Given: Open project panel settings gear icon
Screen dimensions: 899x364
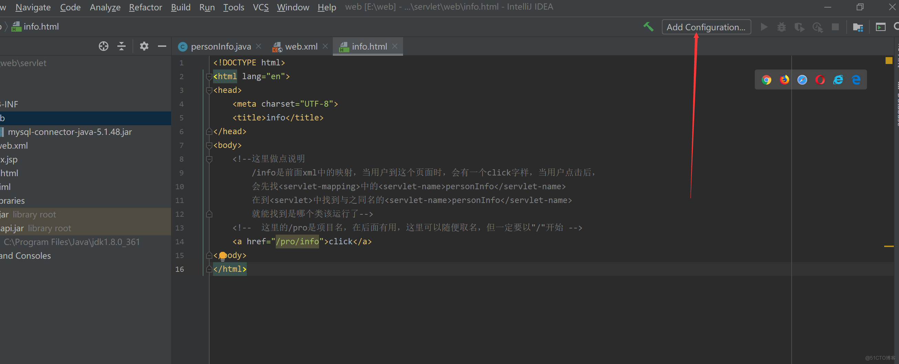Looking at the screenshot, I should pos(144,46).
